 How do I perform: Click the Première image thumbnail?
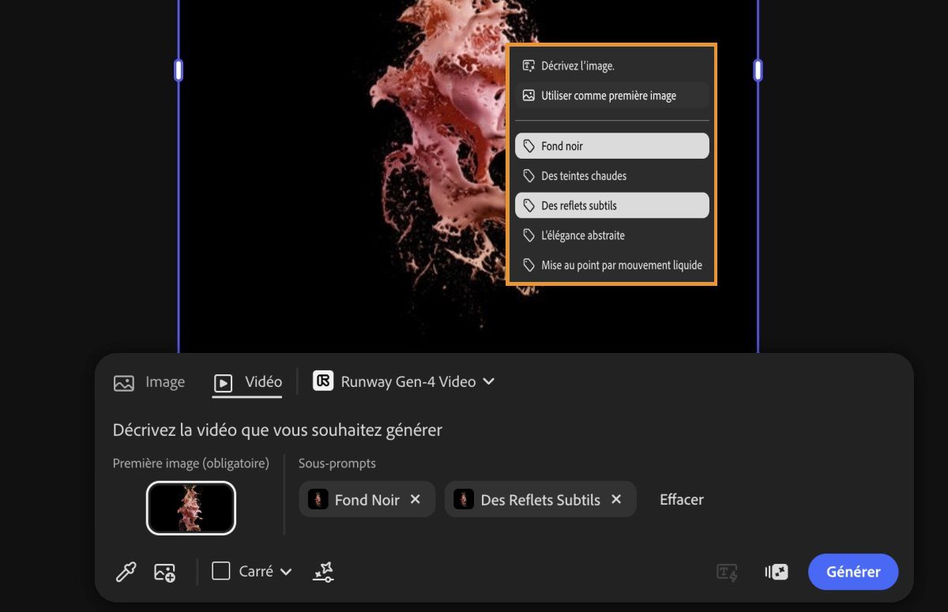[x=191, y=508]
